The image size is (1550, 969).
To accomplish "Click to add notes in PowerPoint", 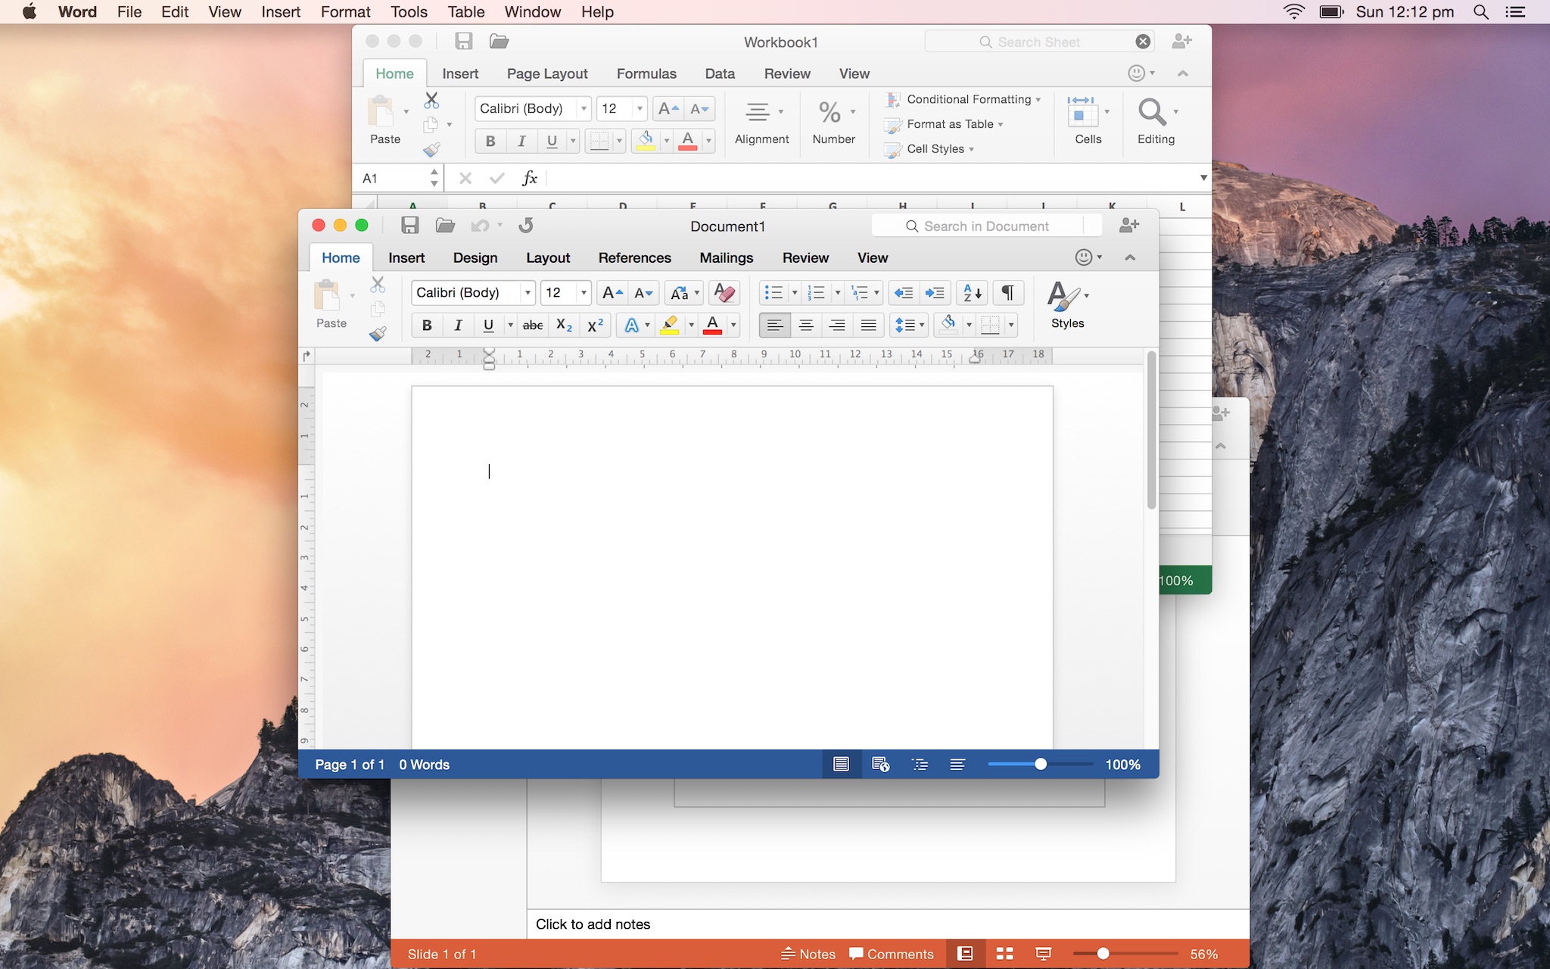I will click(x=593, y=924).
